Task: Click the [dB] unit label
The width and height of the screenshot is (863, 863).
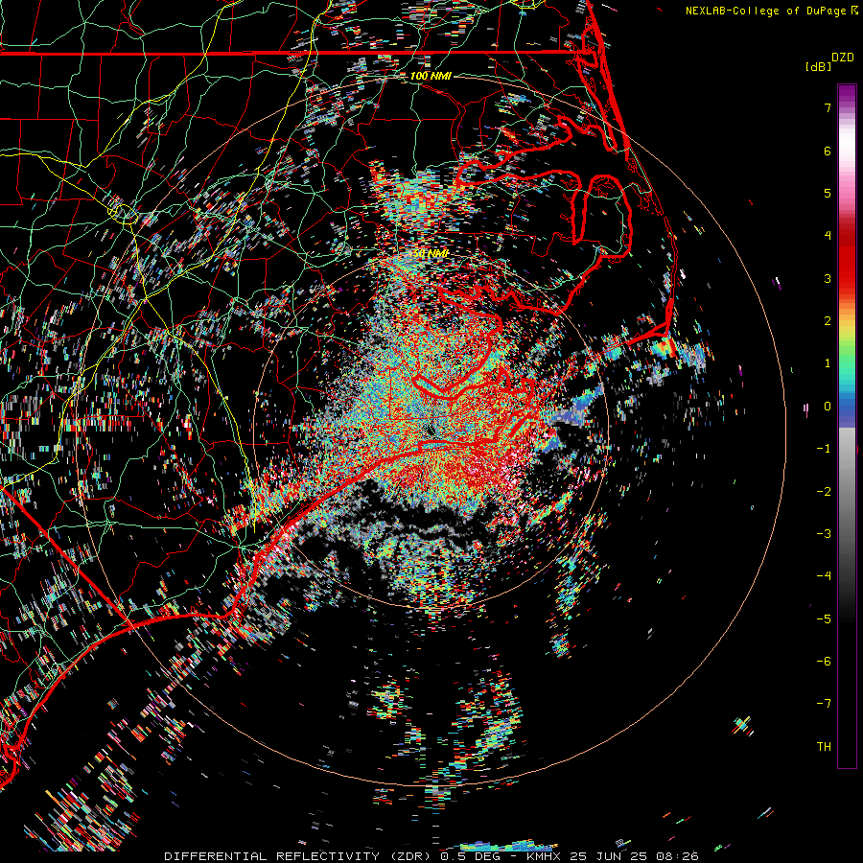Action: (x=819, y=66)
